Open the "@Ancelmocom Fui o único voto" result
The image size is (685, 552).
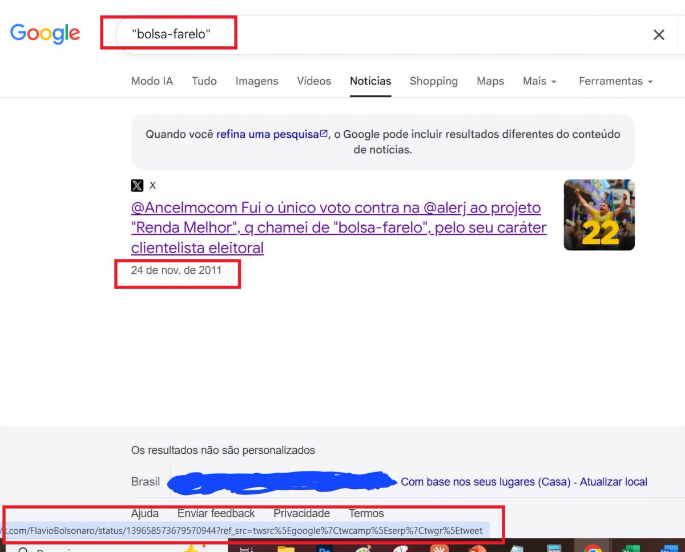[x=339, y=227]
